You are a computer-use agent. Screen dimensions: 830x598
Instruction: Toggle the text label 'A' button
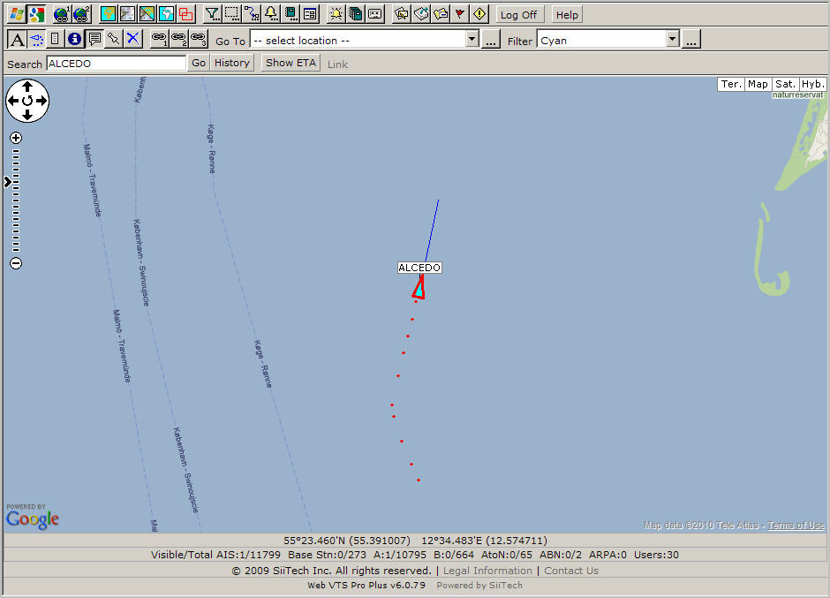17,39
